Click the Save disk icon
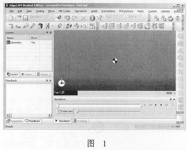 pyautogui.click(x=25, y=18)
